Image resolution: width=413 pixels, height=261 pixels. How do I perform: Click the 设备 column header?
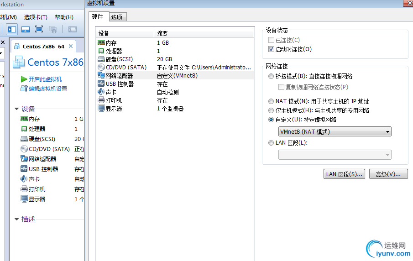pyautogui.click(x=125, y=33)
